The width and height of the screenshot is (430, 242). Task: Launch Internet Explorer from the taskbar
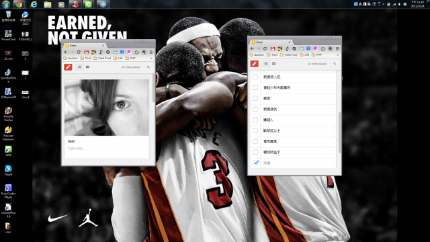coord(34,4)
